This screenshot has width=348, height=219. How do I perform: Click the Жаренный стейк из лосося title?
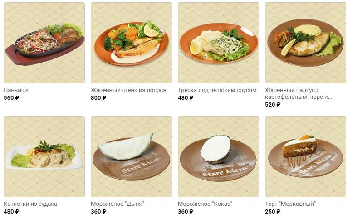pos(128,90)
